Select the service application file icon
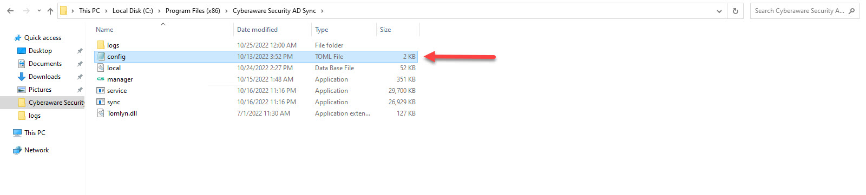 tap(101, 91)
